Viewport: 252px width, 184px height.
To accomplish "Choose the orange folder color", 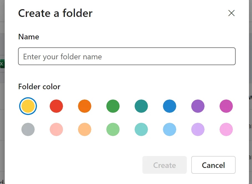I will [85, 106].
